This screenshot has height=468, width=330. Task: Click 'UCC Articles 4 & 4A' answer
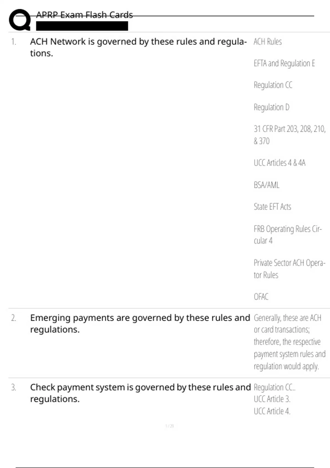279,163
